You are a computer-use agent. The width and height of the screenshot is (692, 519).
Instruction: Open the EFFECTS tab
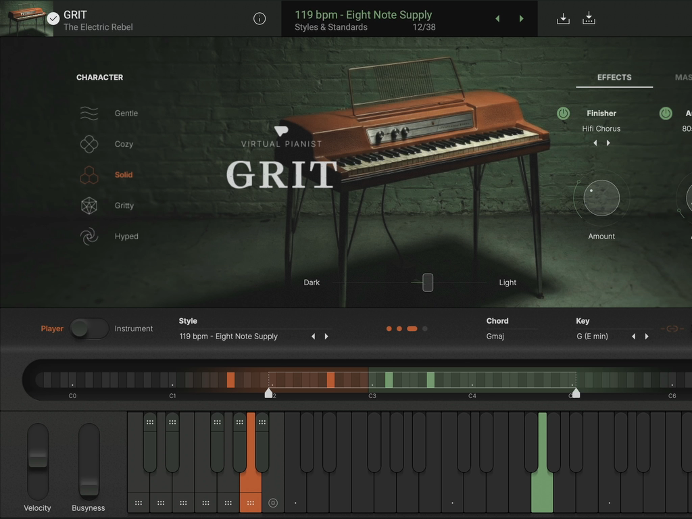614,78
